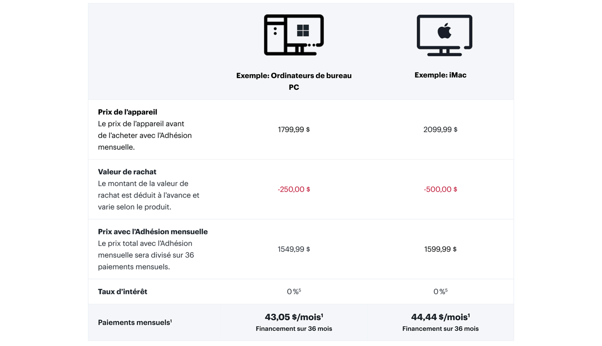This screenshot has height=346, width=602.
Task: Click the 44,44 $/mois payment amount
Action: [x=440, y=317]
